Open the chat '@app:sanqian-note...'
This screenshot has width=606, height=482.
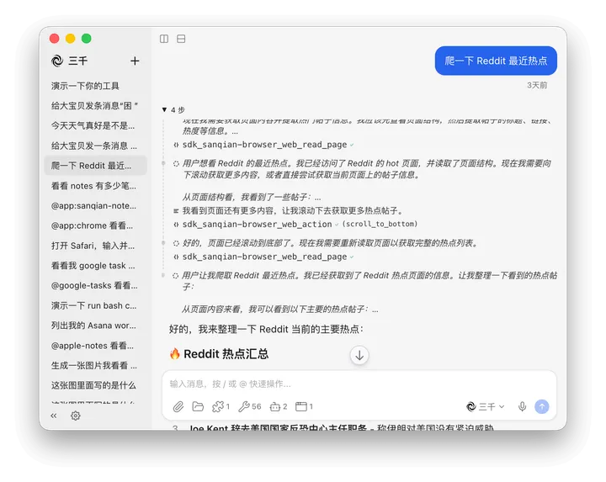pyautogui.click(x=95, y=205)
